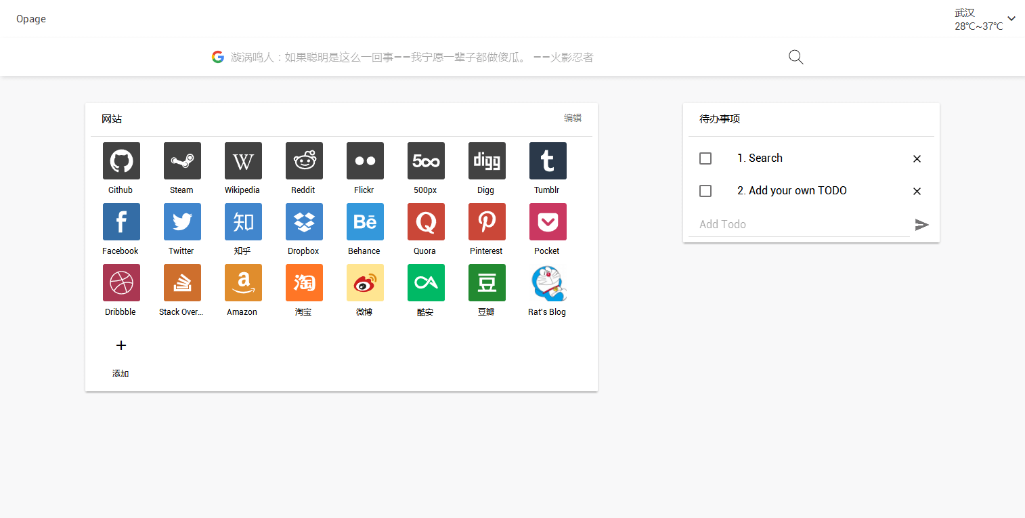Focus the Add Todo input field
The width and height of the screenshot is (1025, 518).
click(x=800, y=224)
